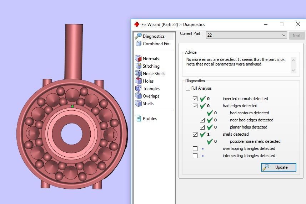
Task: Click the Noise Shells icon
Action: point(139,73)
